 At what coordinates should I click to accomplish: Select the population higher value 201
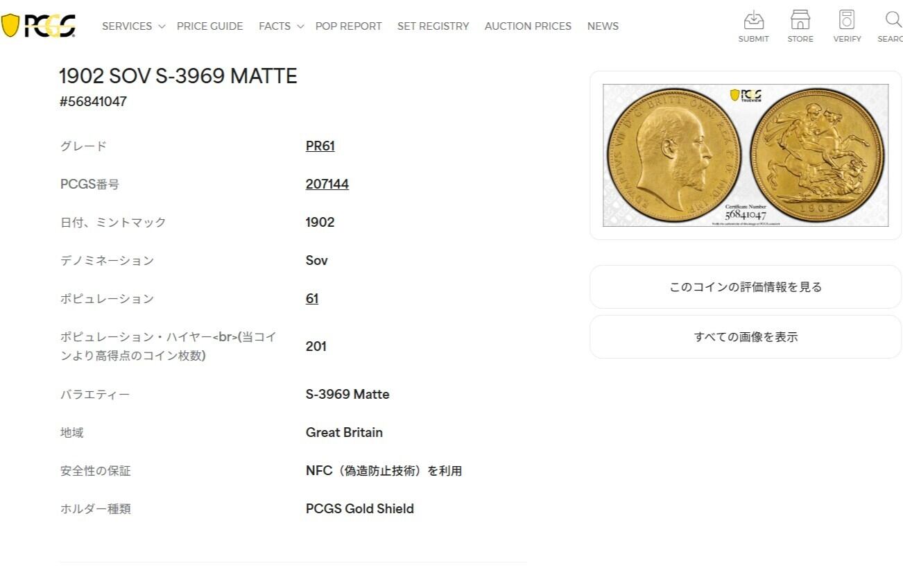[316, 346]
